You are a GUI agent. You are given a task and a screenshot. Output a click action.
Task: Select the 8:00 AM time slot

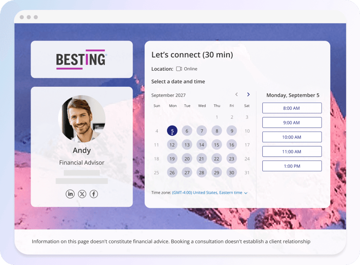click(x=291, y=108)
